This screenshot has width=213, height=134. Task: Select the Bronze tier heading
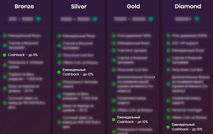point(24,6)
